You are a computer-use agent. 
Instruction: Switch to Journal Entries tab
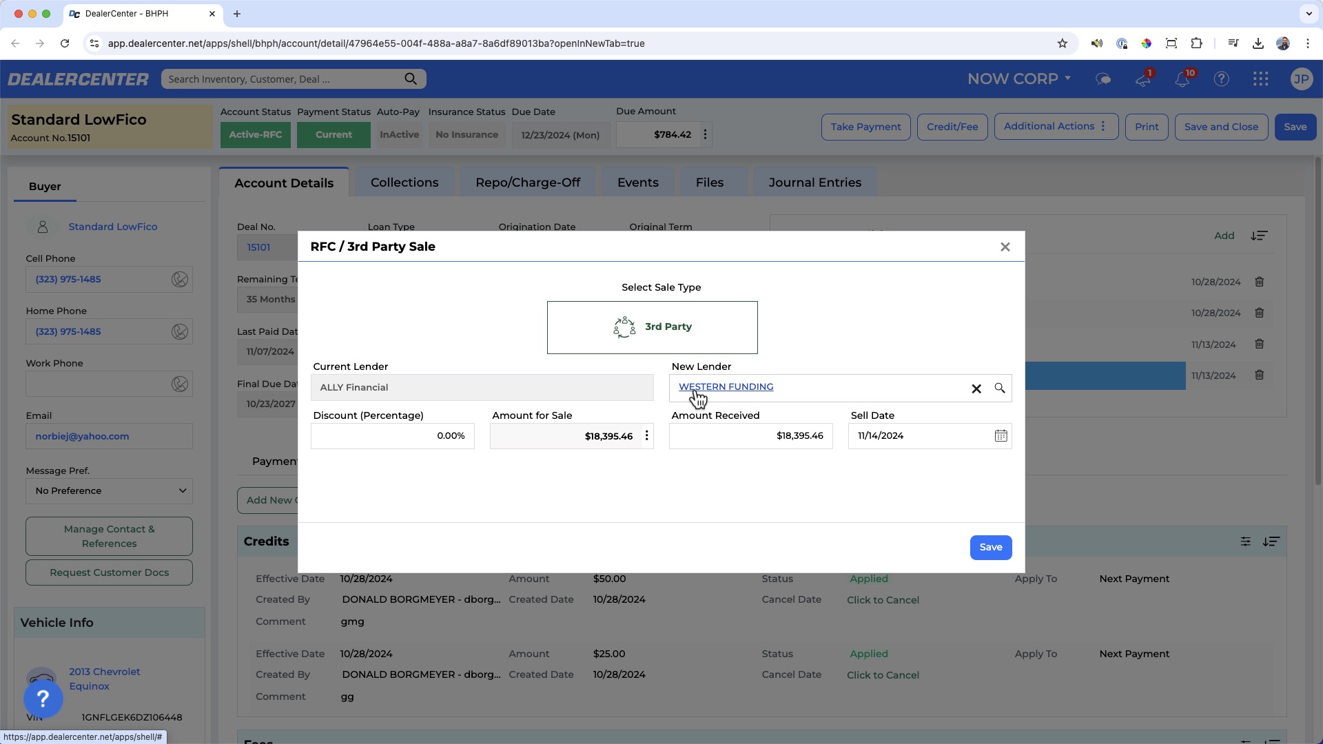tap(814, 183)
